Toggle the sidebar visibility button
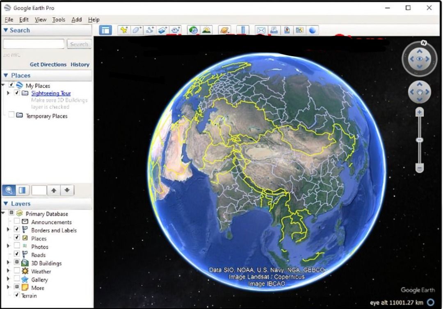Viewport: 443px width, 309px height. 105,30
